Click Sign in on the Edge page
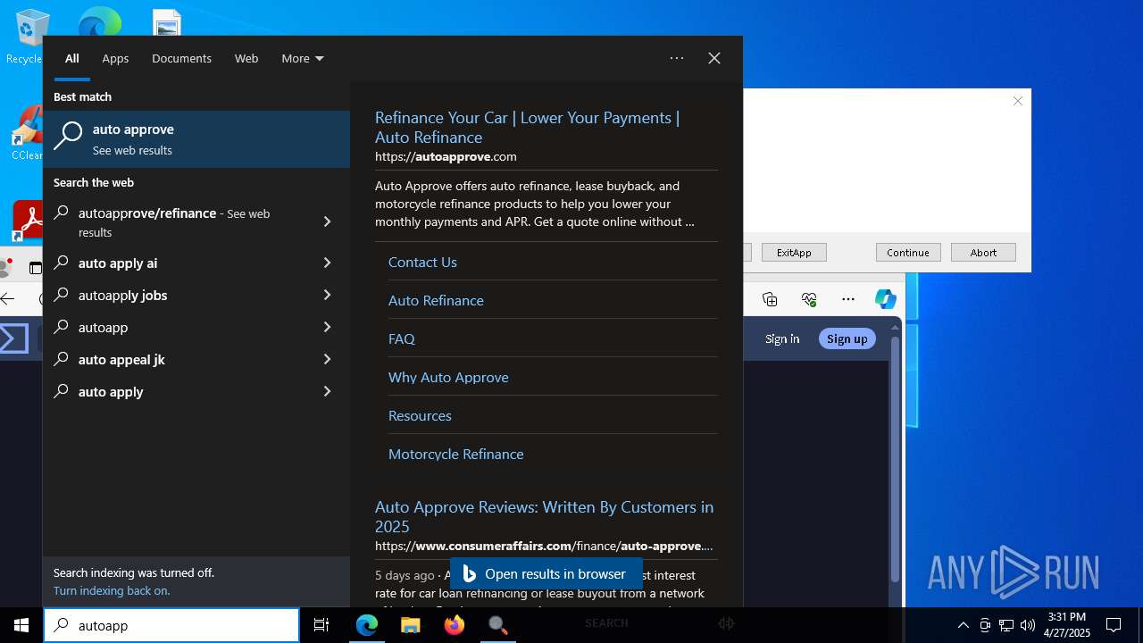 [x=782, y=338]
